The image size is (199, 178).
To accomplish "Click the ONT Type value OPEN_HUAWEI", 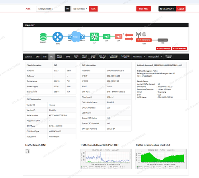I will click(x=56, y=126).
